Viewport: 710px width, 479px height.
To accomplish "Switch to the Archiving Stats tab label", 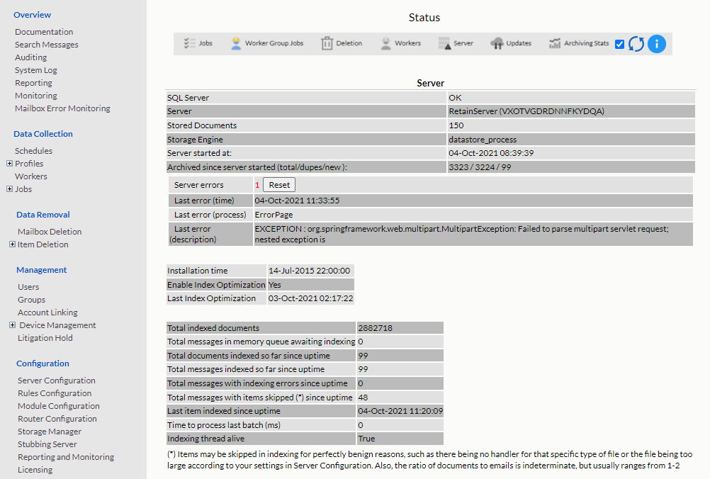I will point(587,43).
